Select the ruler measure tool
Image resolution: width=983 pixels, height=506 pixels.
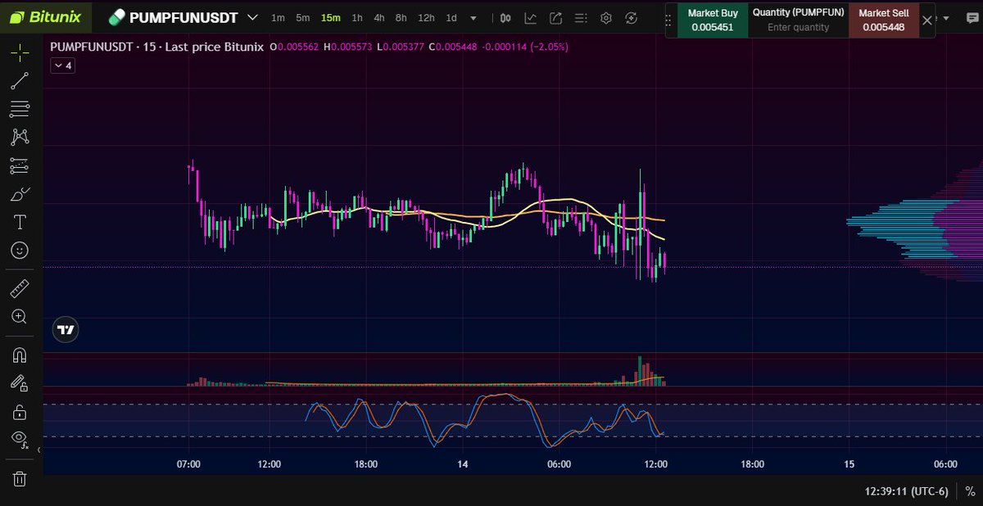(x=20, y=288)
